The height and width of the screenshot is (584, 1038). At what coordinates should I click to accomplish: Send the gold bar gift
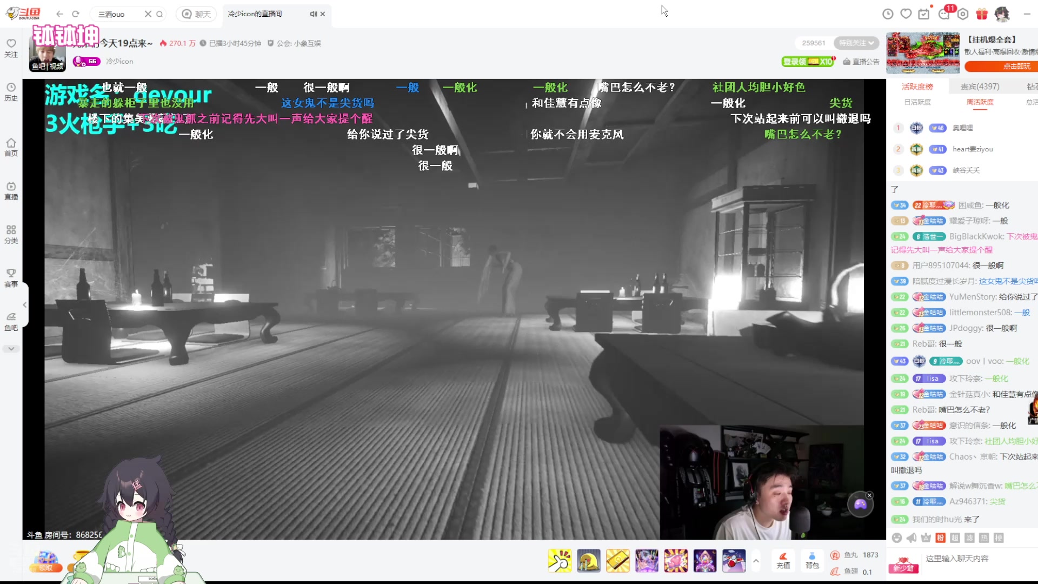coord(617,561)
